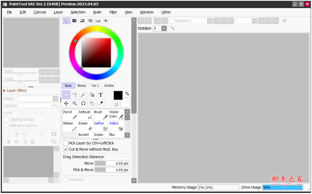Open the dropdown beside the Selection checkbox
Image resolution: width=312 pixels, height=194 pixels.
pos(210,21)
